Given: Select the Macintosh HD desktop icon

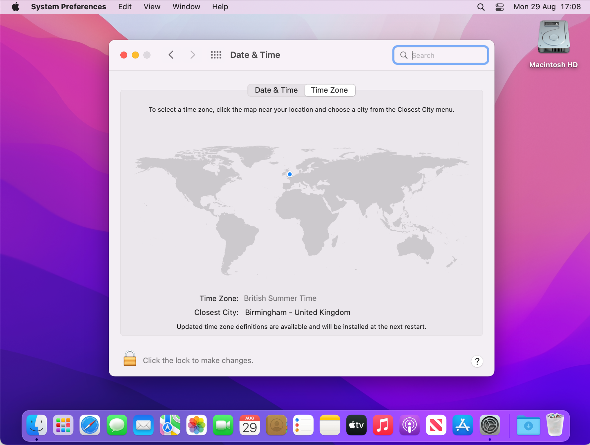Looking at the screenshot, I should [553, 37].
